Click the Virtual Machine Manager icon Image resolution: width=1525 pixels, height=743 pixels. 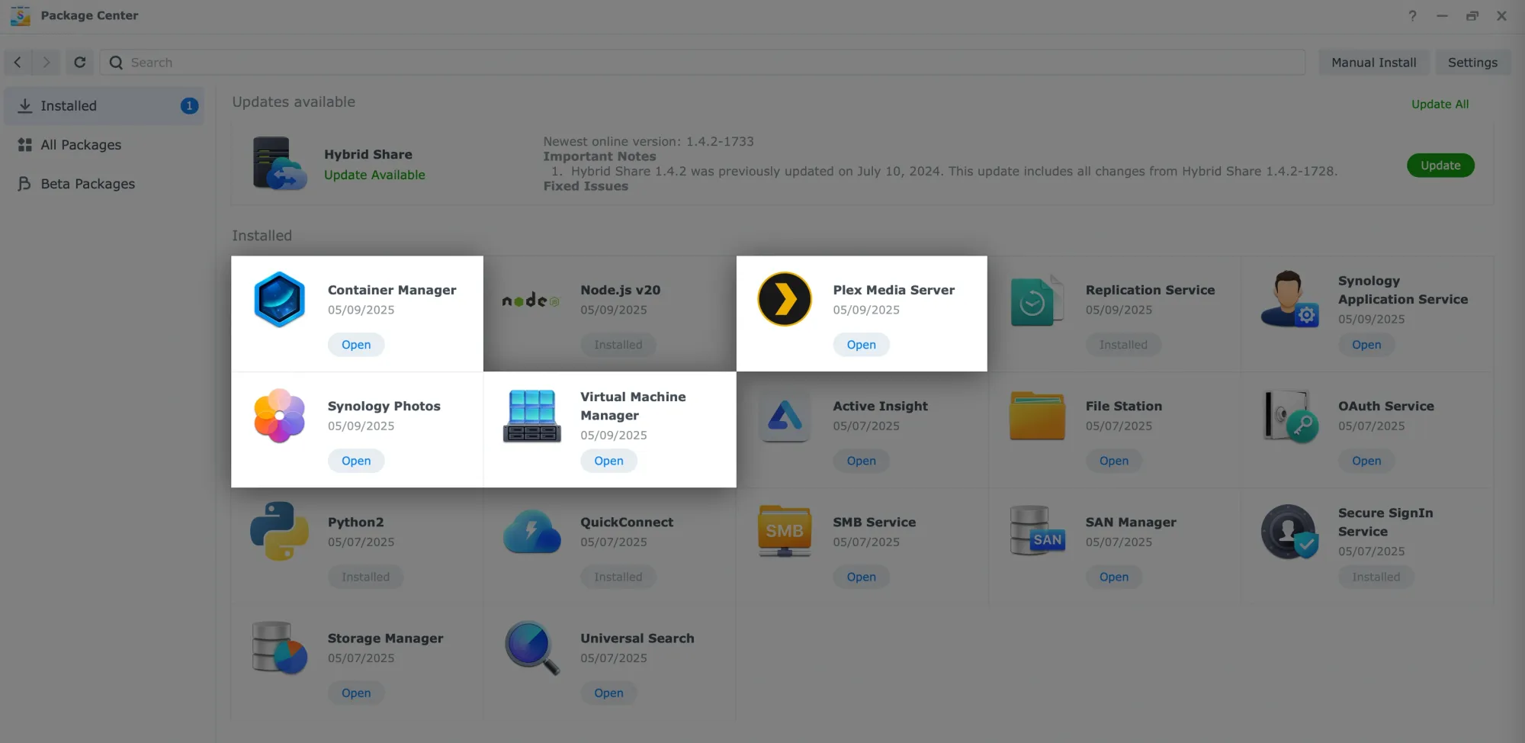click(531, 416)
